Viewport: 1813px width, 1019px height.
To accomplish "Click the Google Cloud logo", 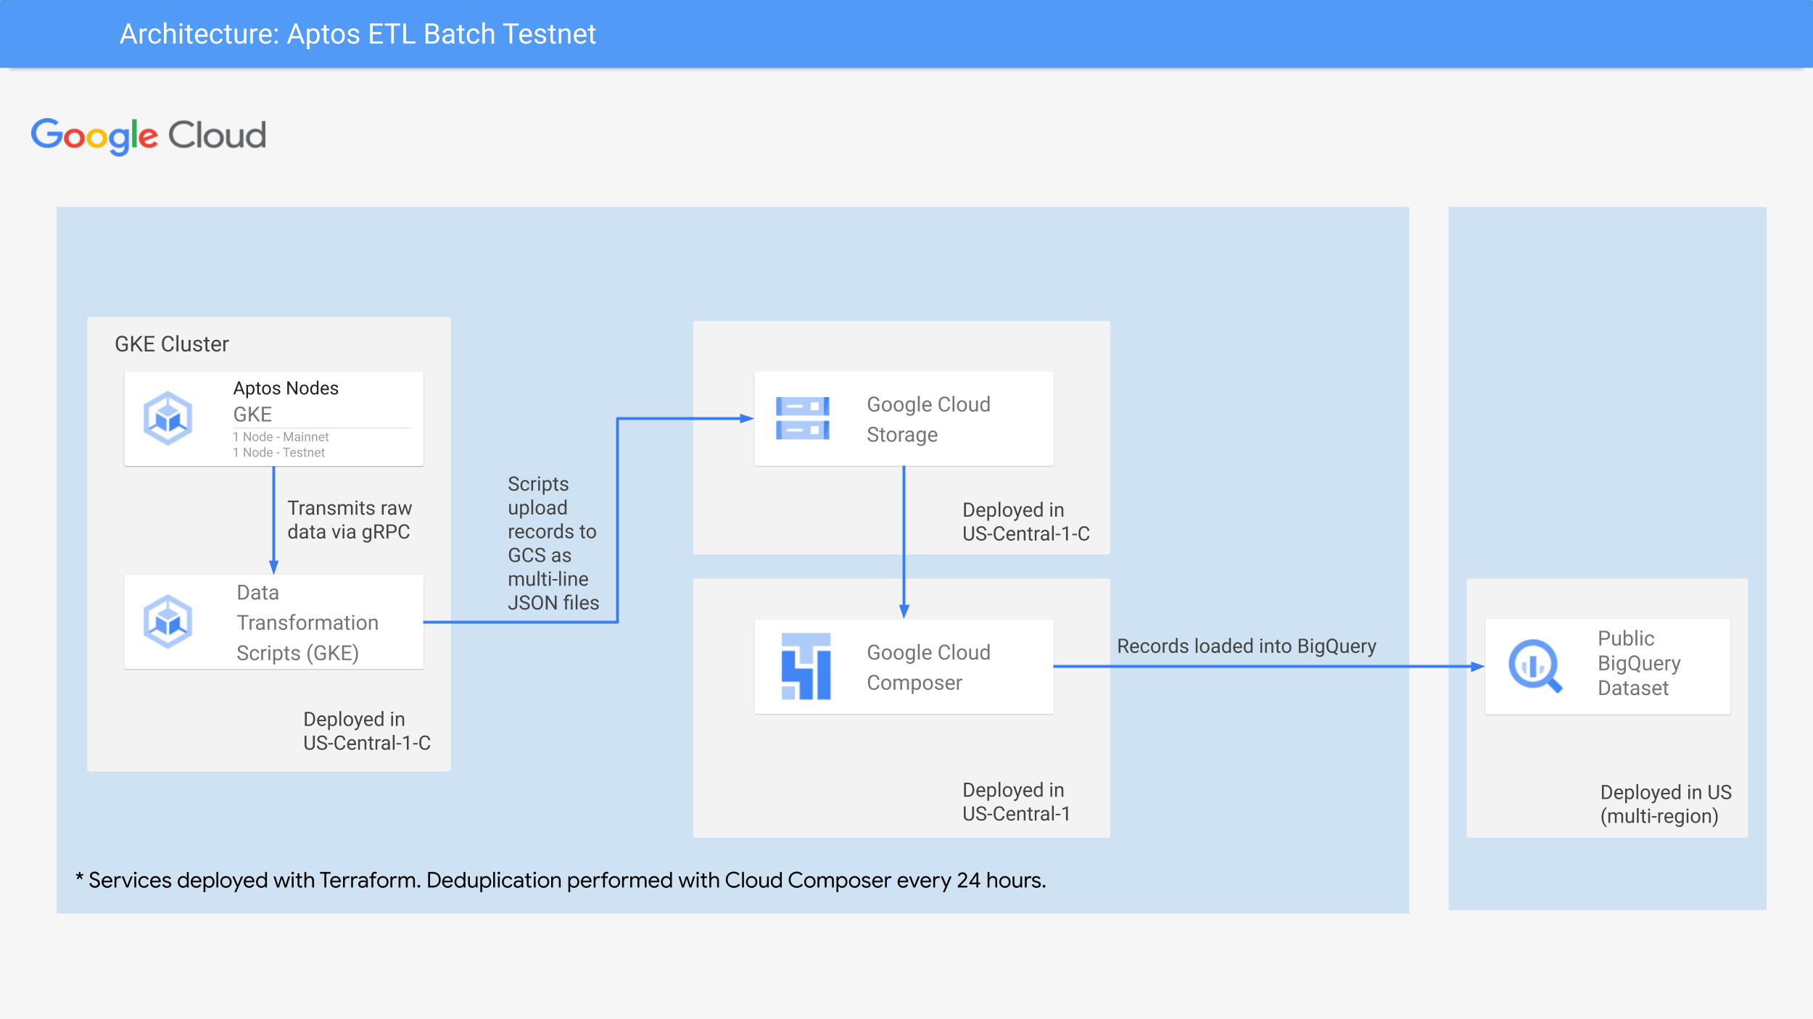I will point(149,136).
